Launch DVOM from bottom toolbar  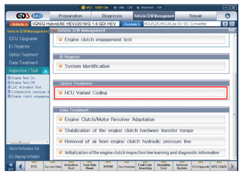click(x=108, y=166)
